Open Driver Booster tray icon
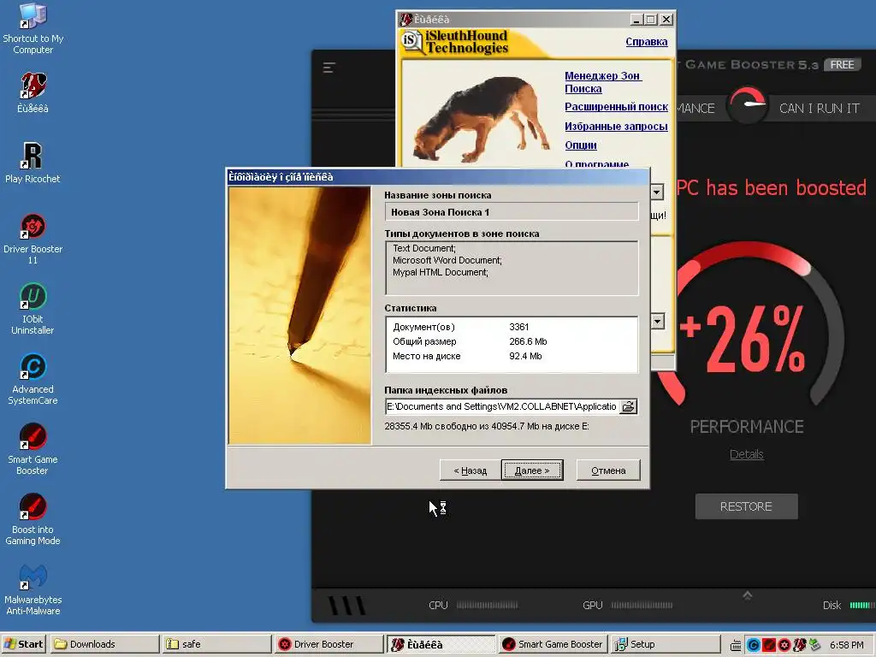This screenshot has width=876, height=657. click(x=784, y=645)
